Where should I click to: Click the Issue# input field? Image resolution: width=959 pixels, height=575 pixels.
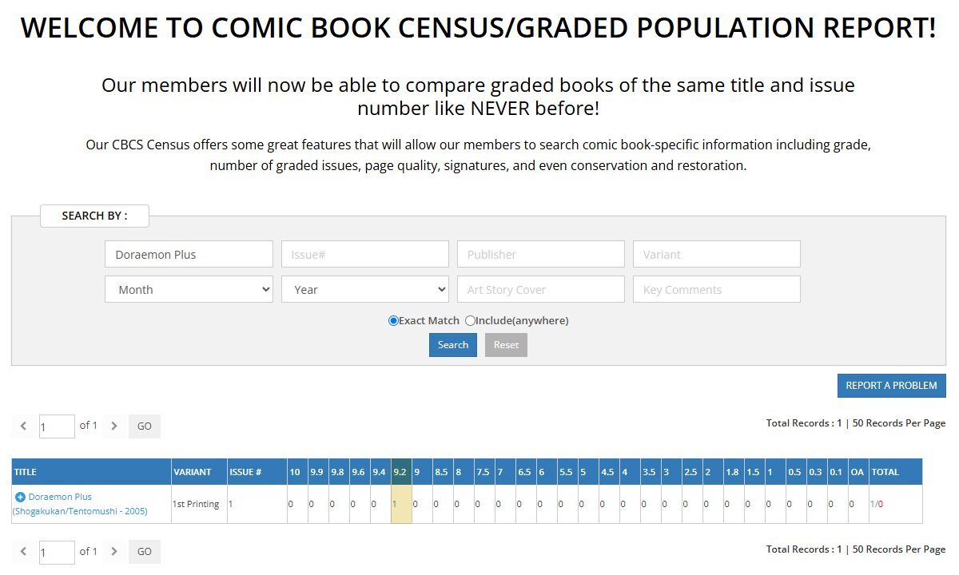click(x=364, y=255)
